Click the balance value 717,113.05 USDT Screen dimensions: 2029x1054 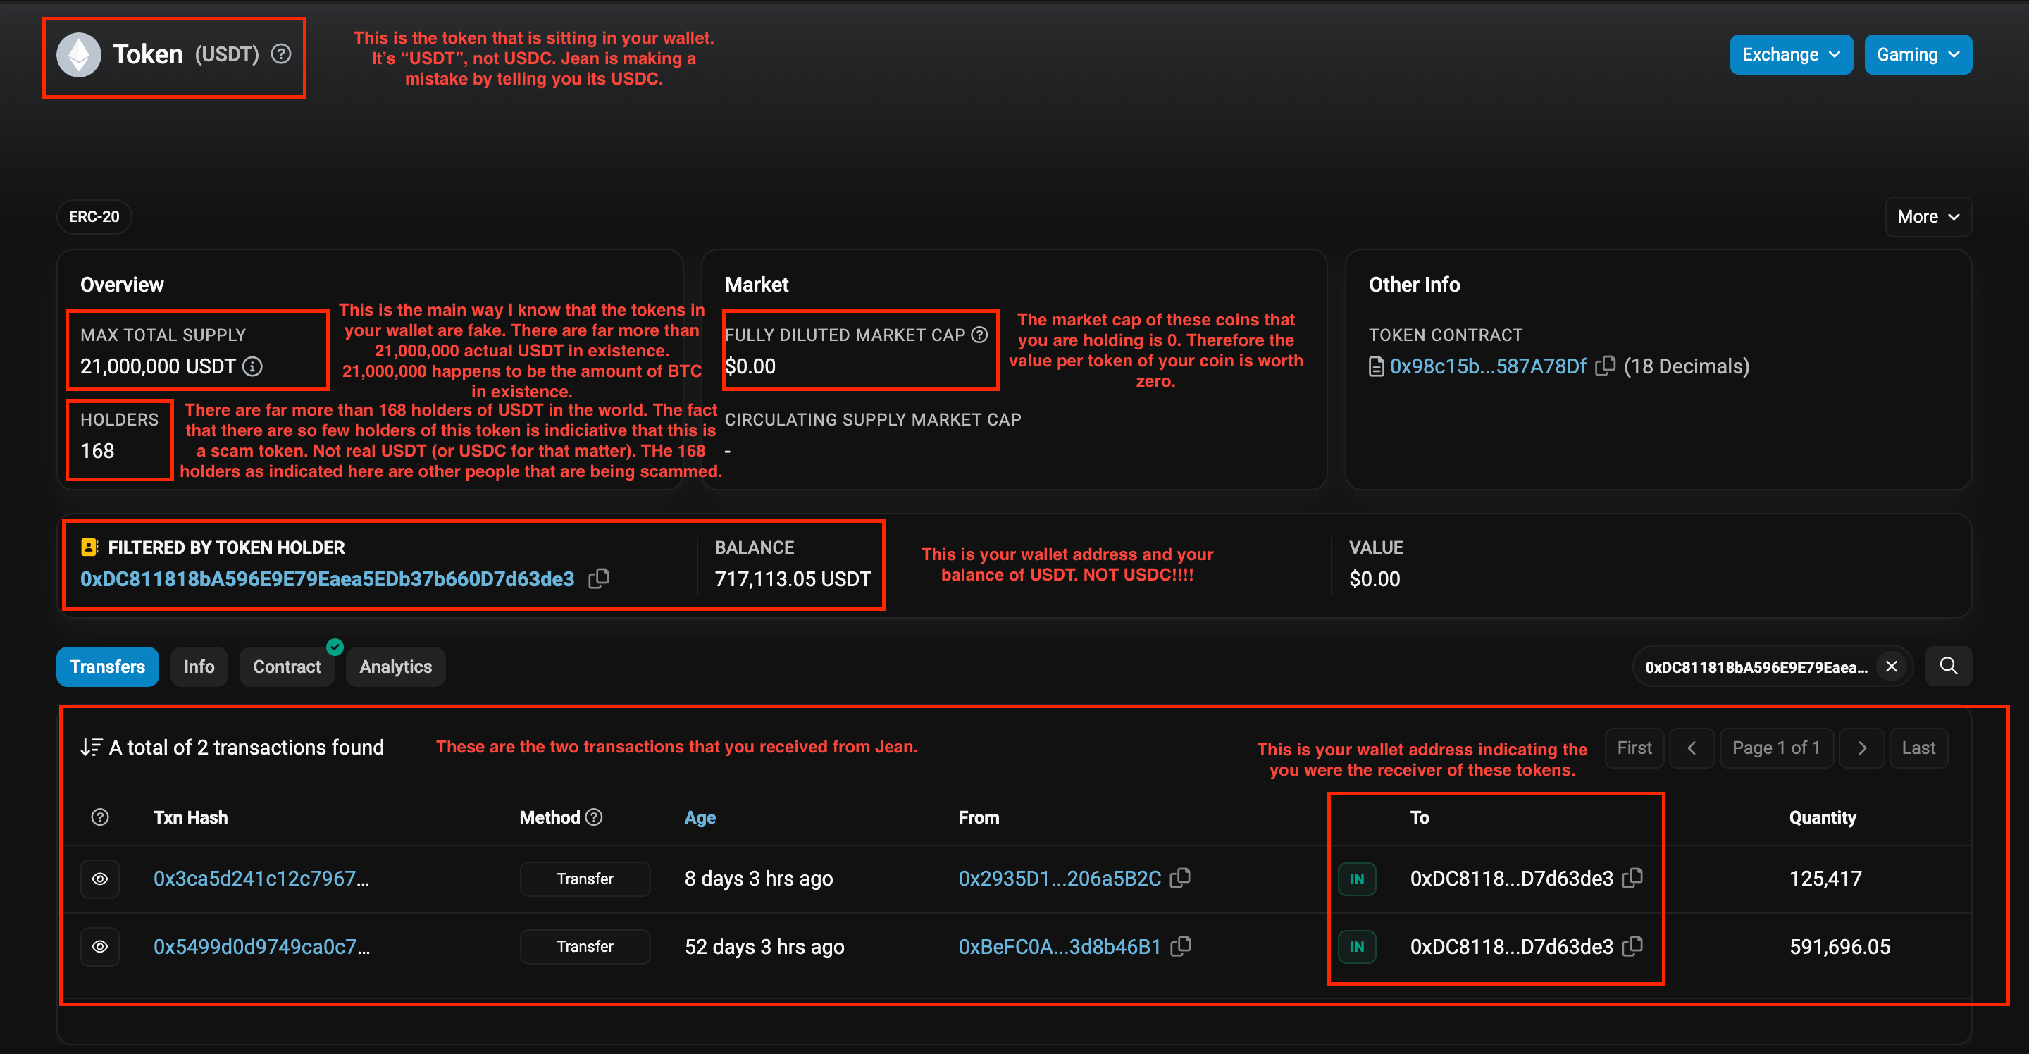point(793,579)
